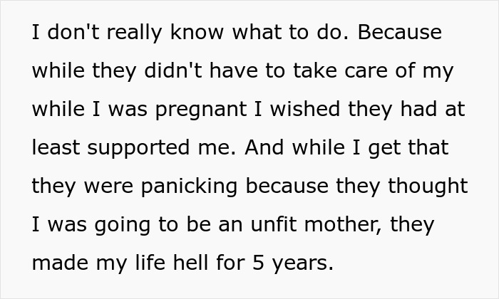Image resolution: width=499 pixels, height=299 pixels.
Task: Click the word "know" in first line
Action: tap(197, 32)
